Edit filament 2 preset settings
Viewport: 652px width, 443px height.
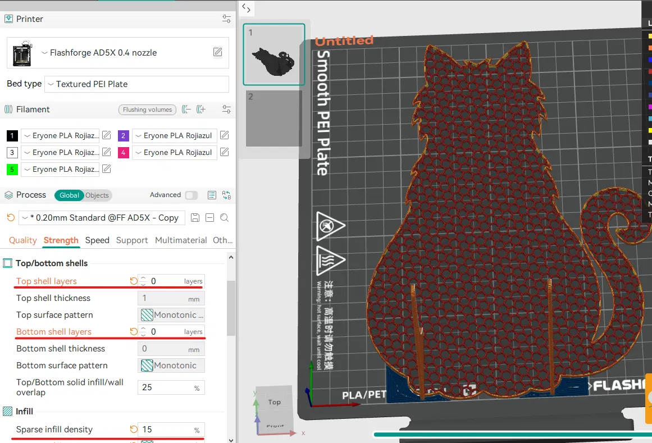coord(224,135)
